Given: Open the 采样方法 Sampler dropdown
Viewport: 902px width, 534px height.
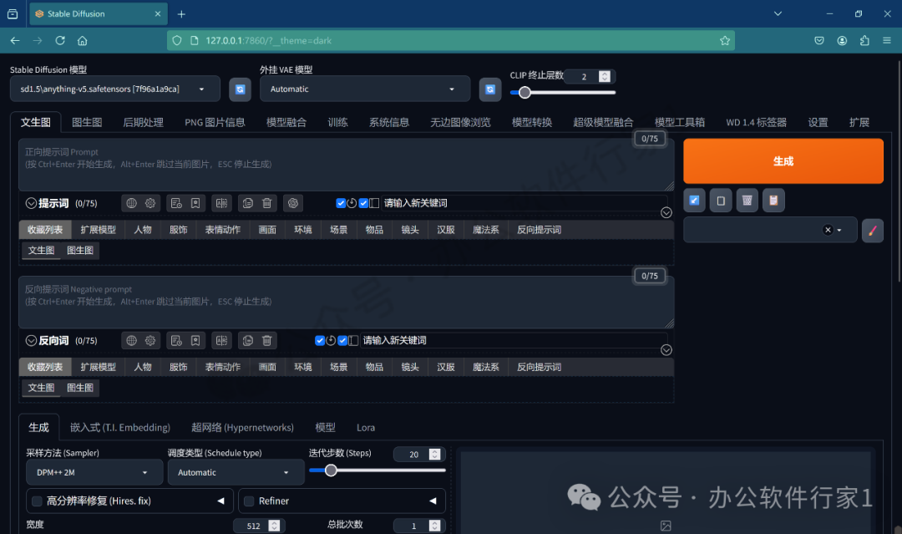Looking at the screenshot, I should click(94, 472).
